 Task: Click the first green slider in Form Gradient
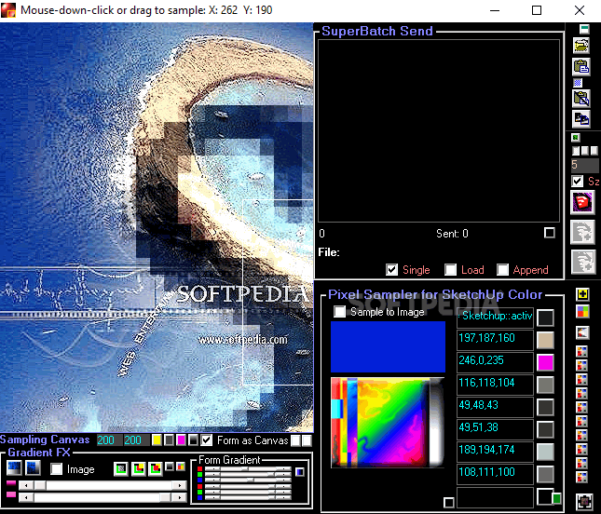248,474
